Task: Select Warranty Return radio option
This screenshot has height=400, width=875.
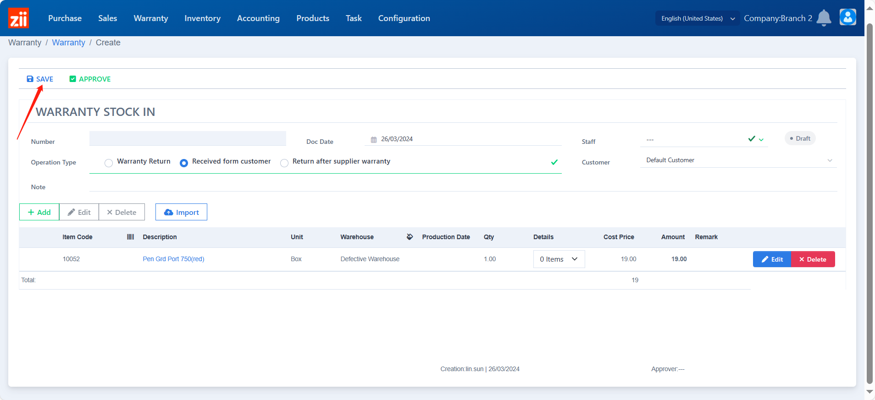Action: coord(109,163)
